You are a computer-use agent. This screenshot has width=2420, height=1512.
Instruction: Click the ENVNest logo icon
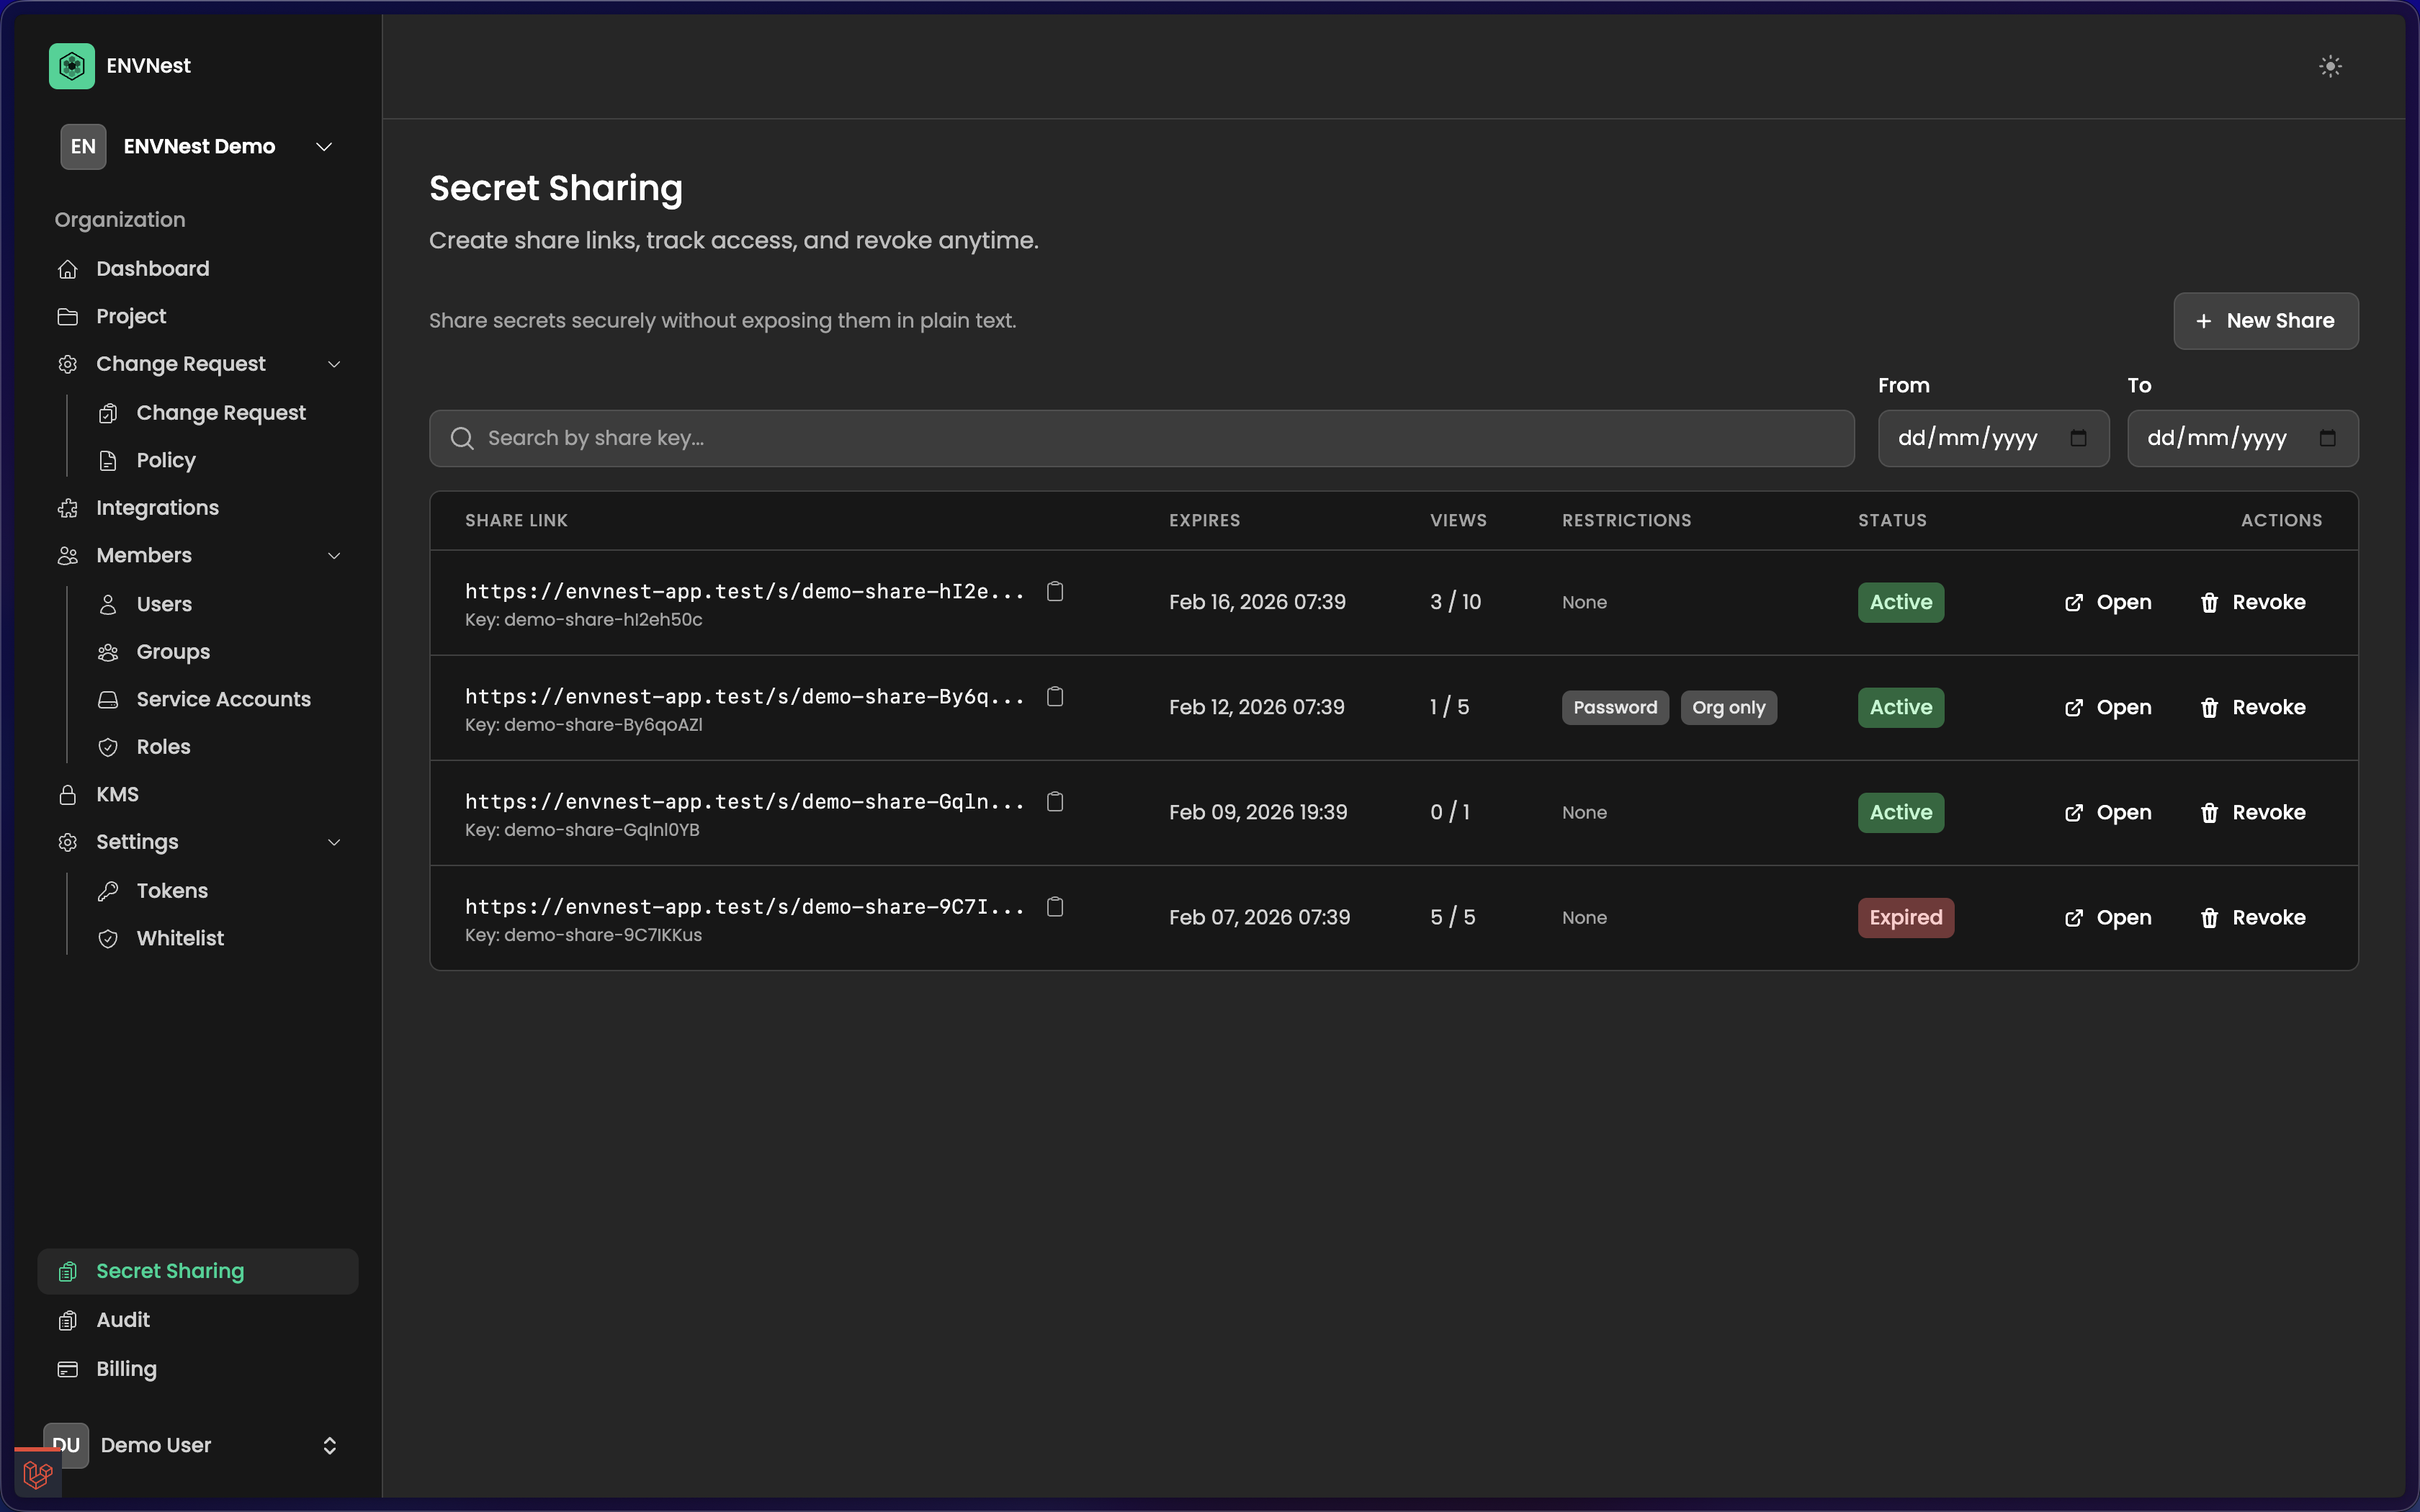point(71,66)
